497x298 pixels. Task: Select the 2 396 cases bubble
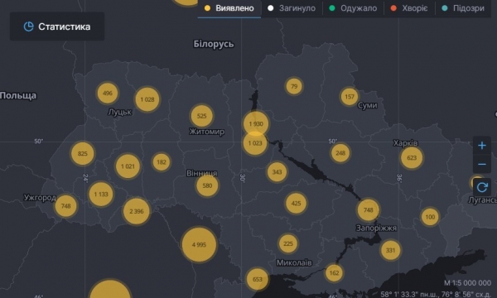click(137, 211)
